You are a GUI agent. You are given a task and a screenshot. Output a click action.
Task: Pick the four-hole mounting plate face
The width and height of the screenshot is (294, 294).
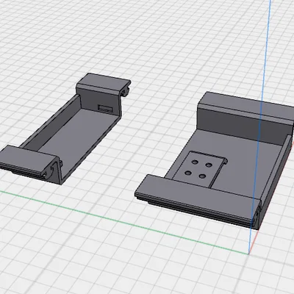(x=200, y=169)
